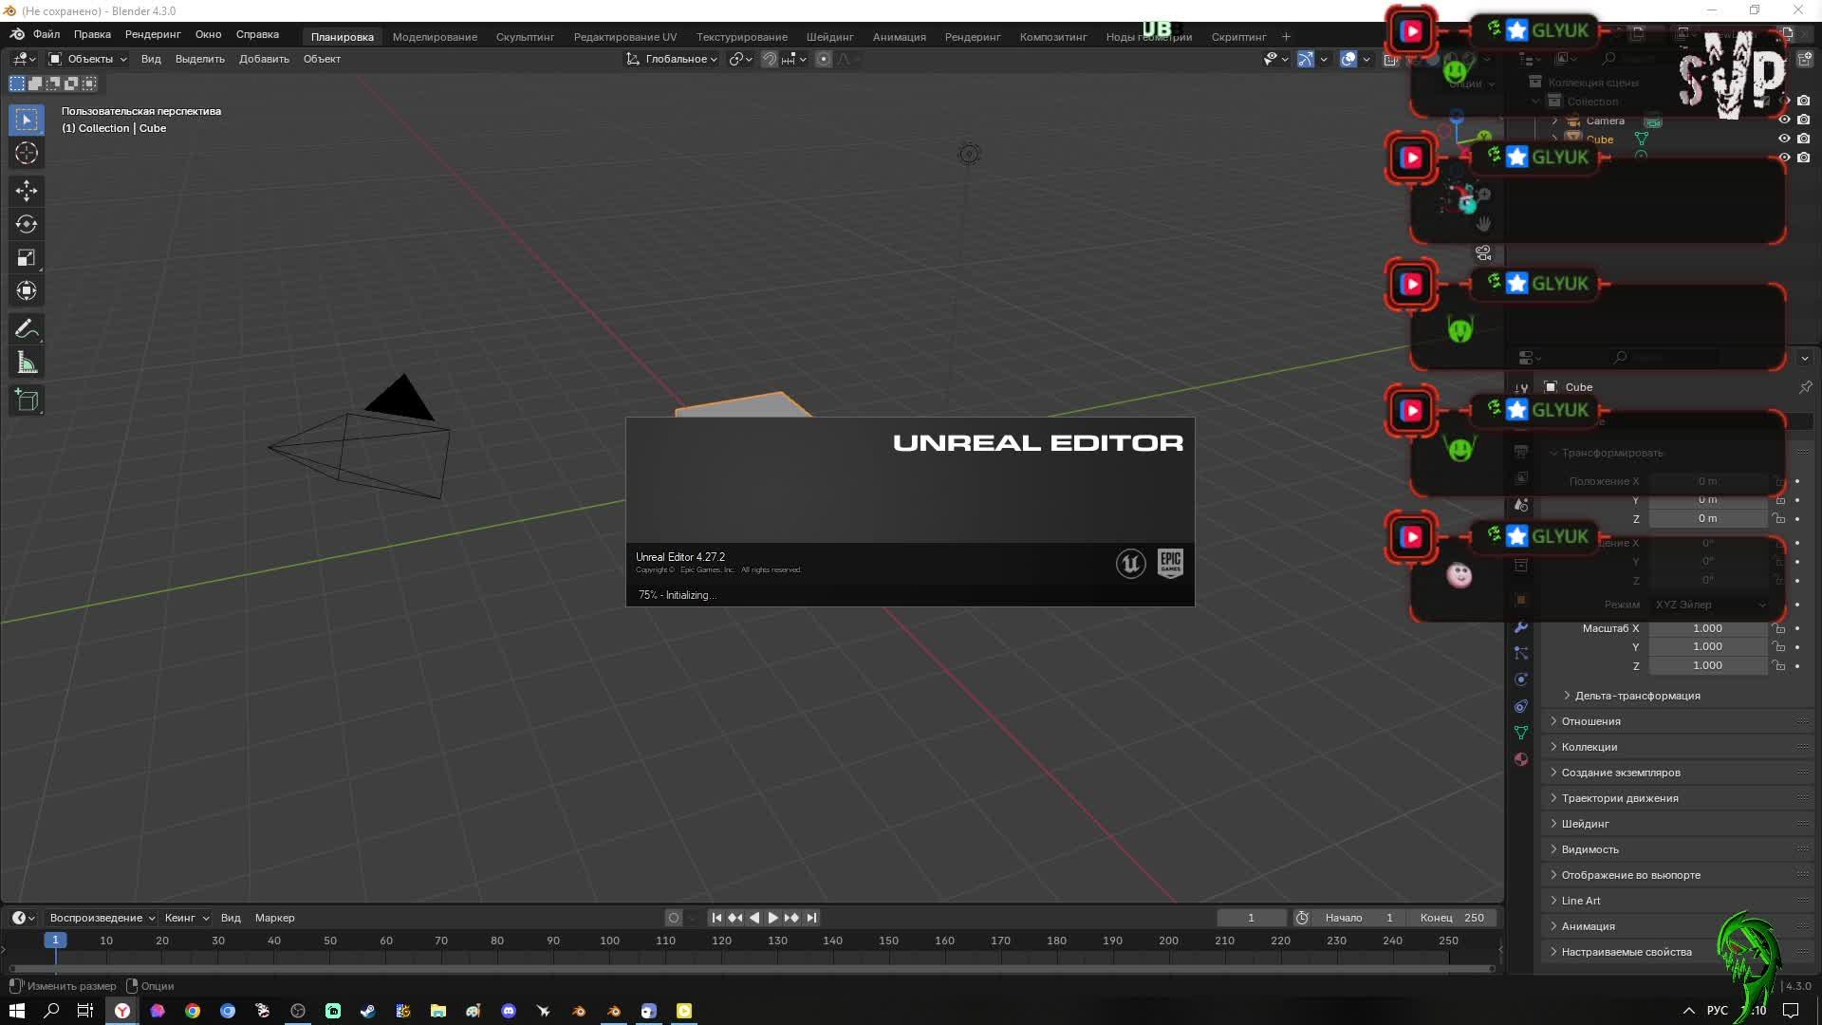The image size is (1822, 1025).
Task: Open the Файл menu
Action: click(46, 34)
